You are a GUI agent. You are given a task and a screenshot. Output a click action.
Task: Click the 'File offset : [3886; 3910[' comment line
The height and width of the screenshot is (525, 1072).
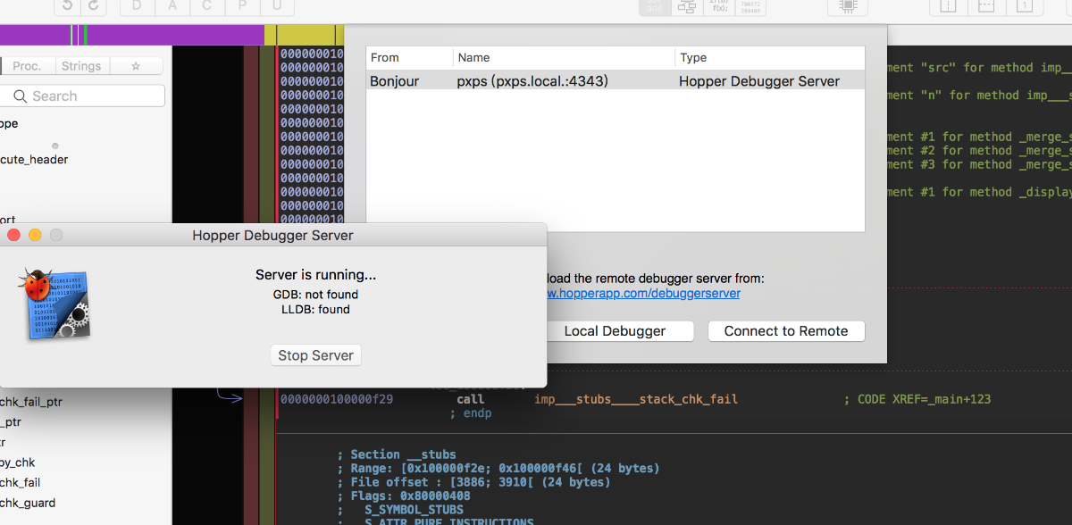473,482
